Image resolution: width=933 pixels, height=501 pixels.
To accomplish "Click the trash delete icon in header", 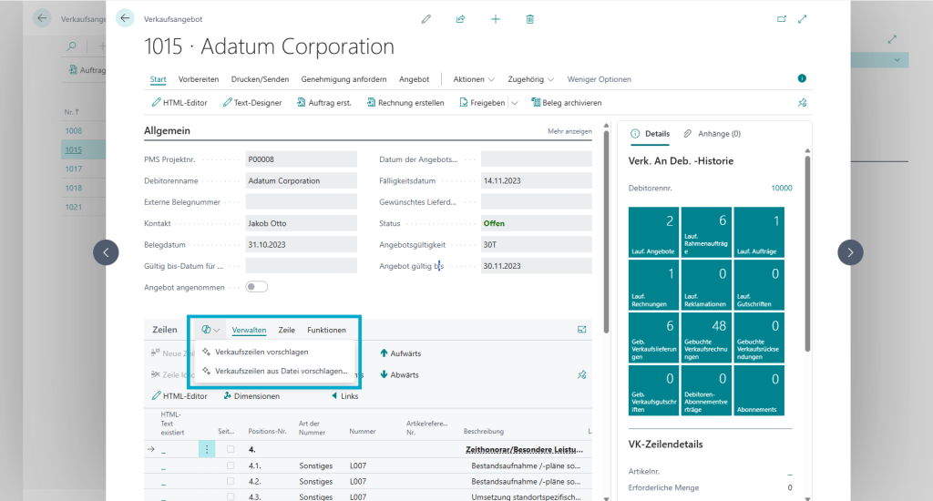I will 529,19.
